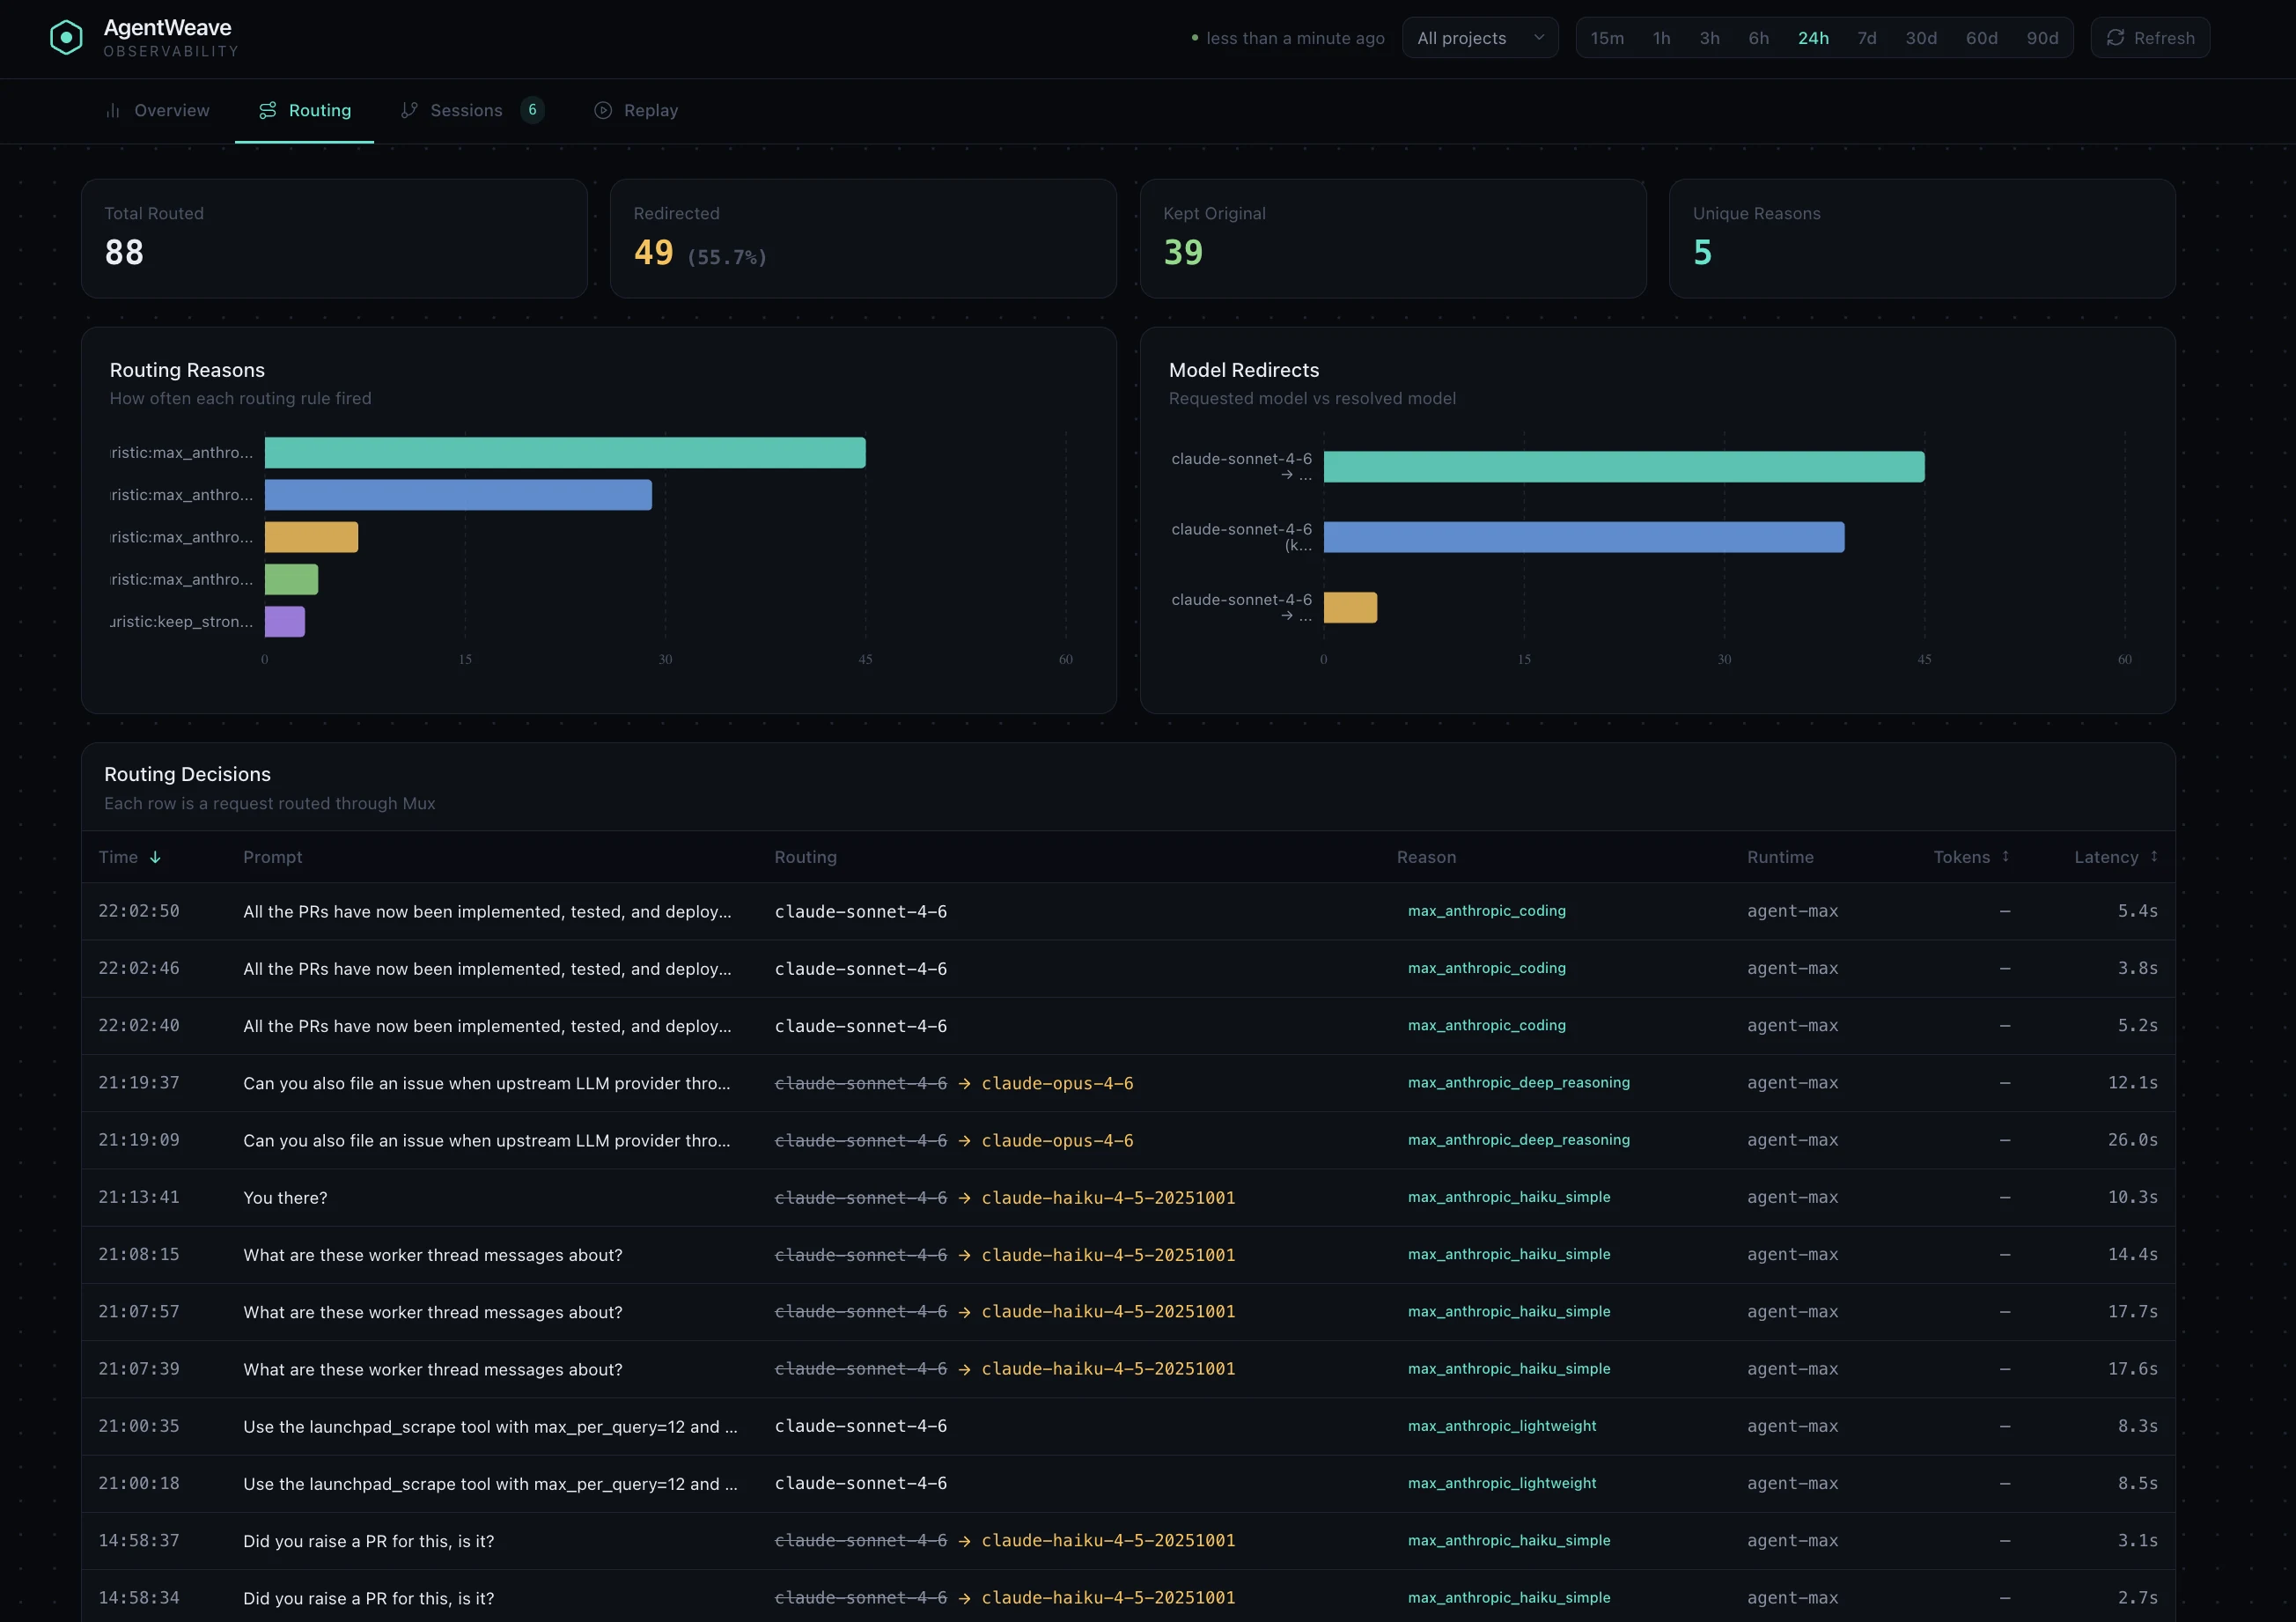Click the Refresh button

click(x=2150, y=38)
